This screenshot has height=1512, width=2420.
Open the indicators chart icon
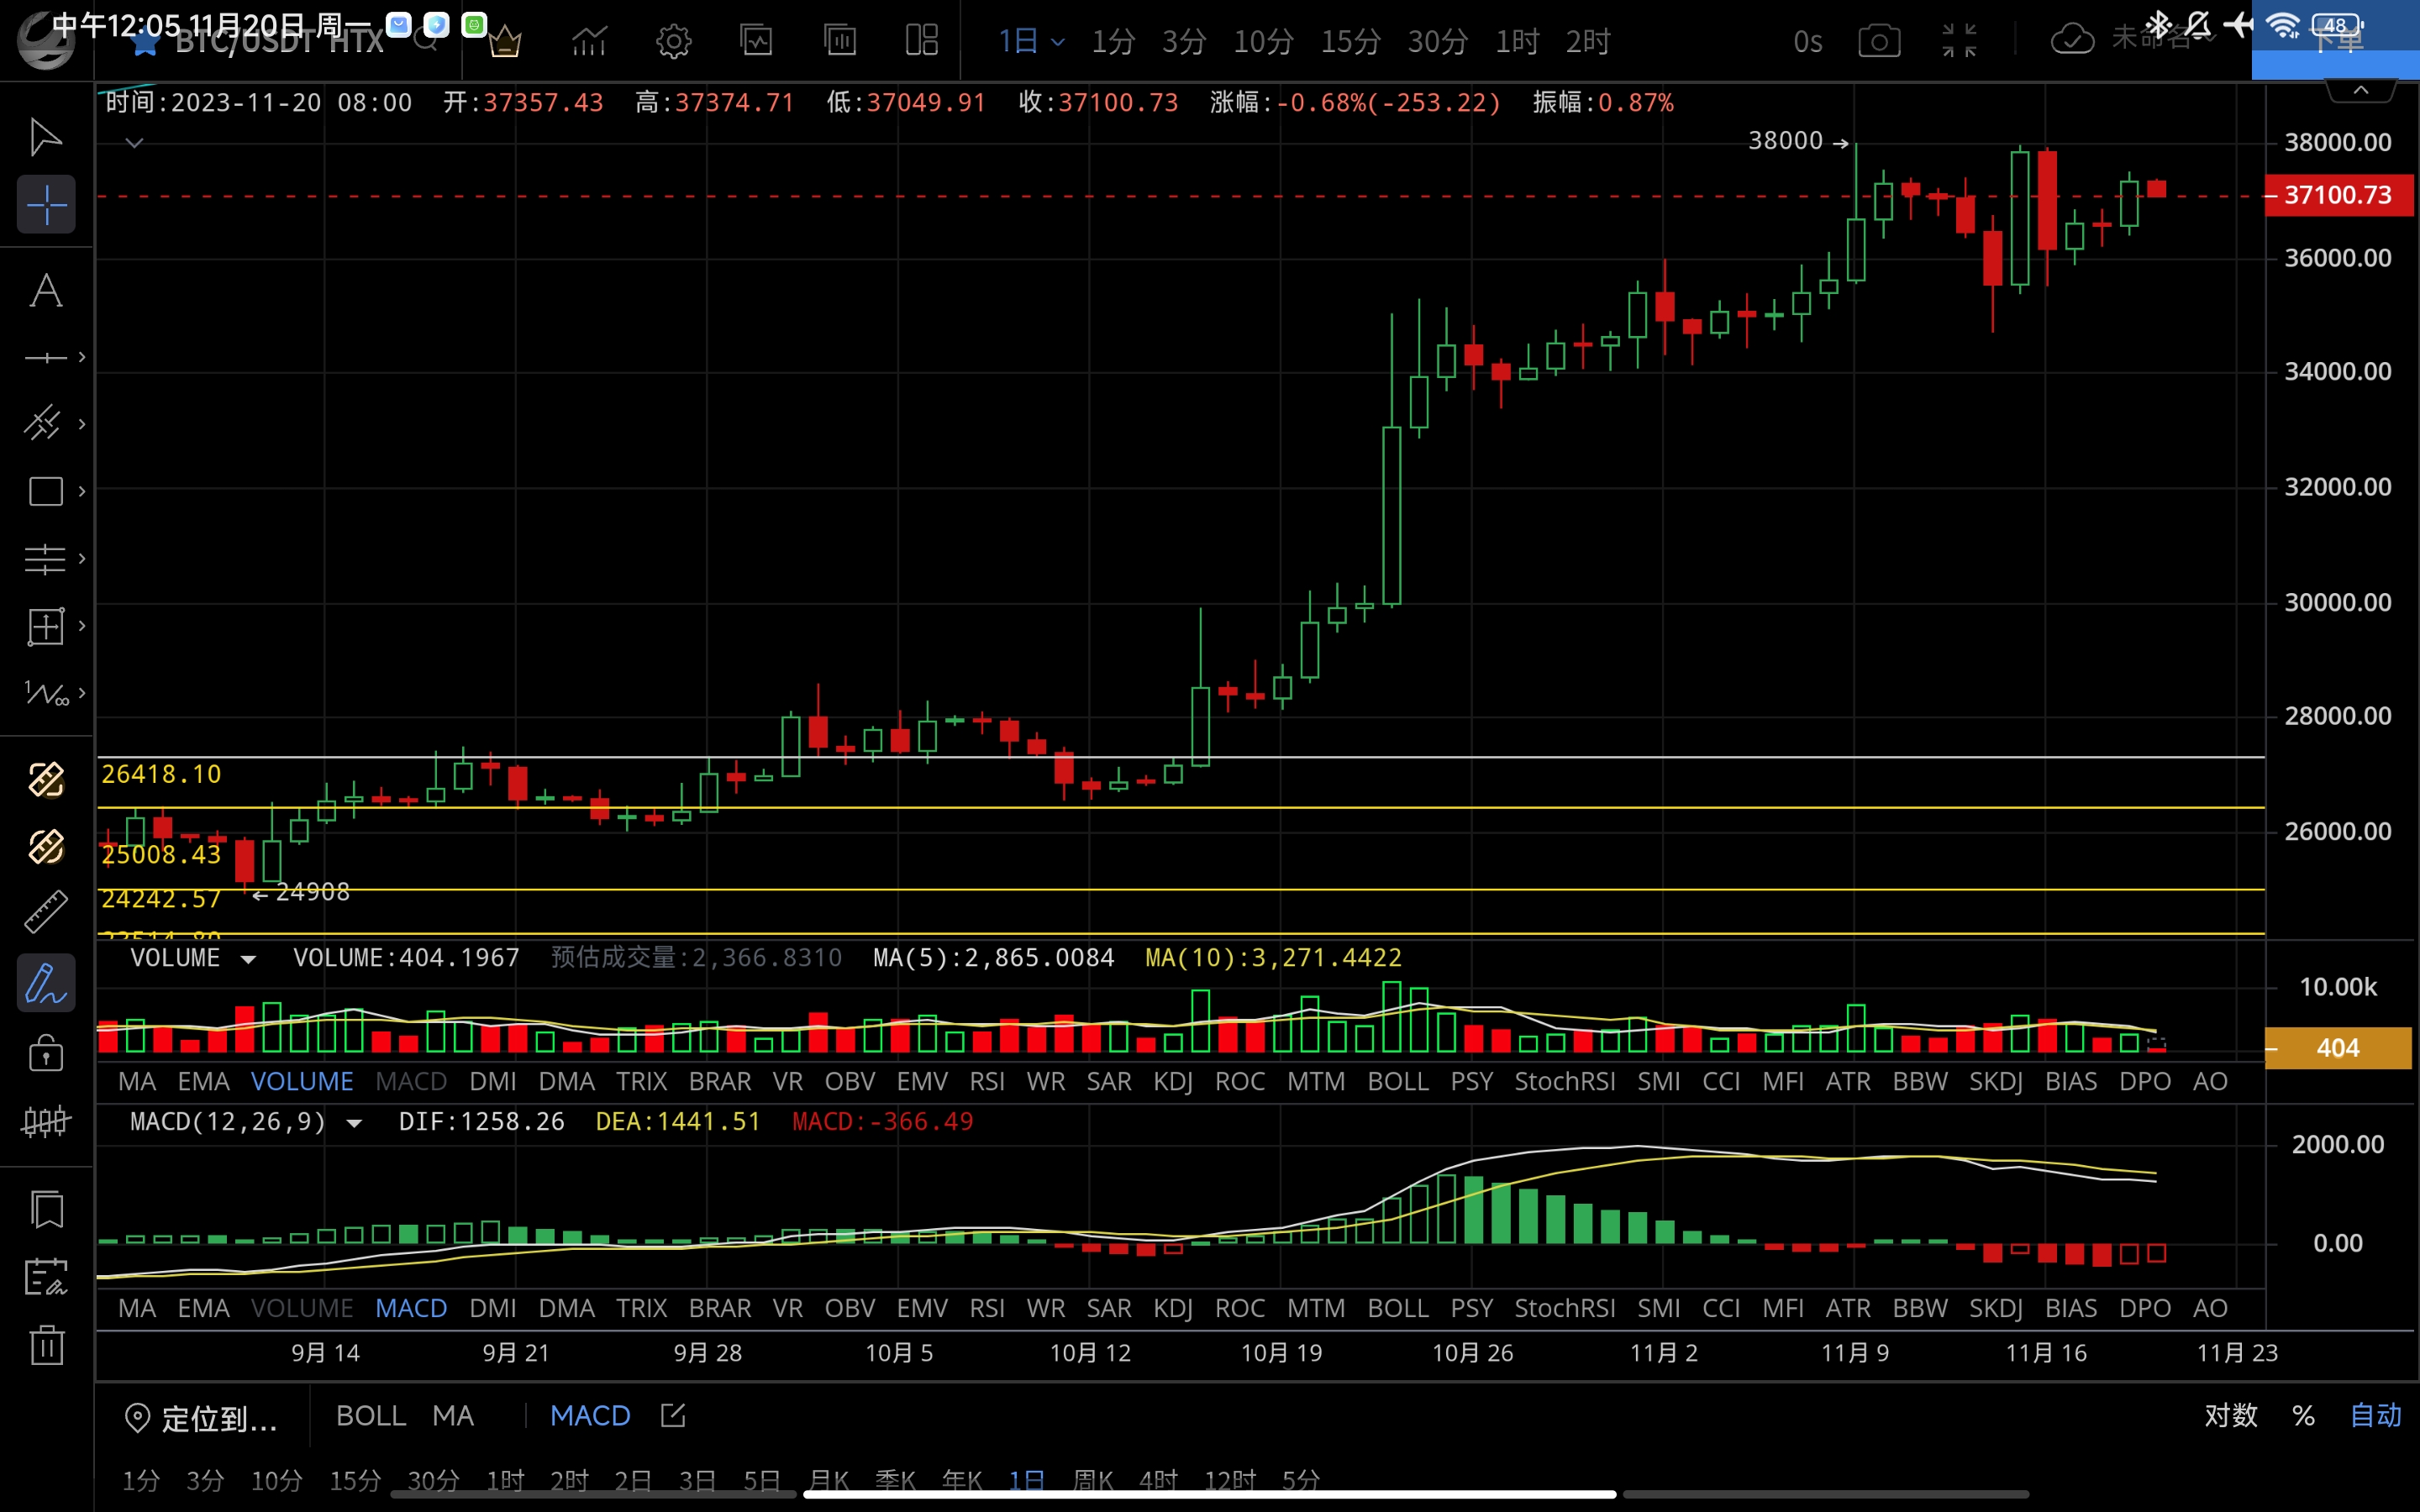(x=589, y=41)
